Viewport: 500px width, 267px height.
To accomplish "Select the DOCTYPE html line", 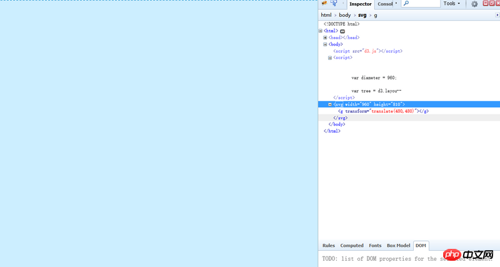I will (341, 24).
